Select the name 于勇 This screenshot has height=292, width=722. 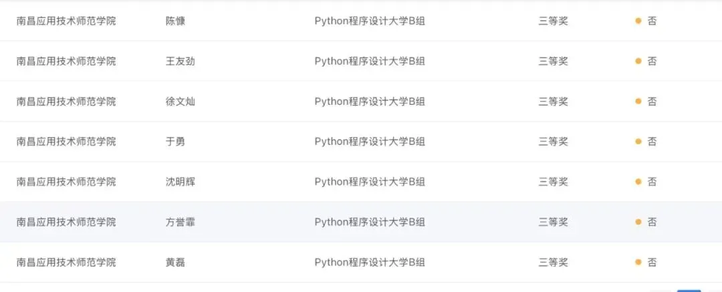coord(175,142)
